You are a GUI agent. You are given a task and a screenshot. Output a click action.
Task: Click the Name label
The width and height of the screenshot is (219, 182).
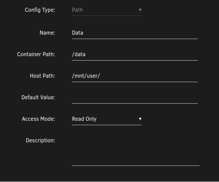coord(47,33)
